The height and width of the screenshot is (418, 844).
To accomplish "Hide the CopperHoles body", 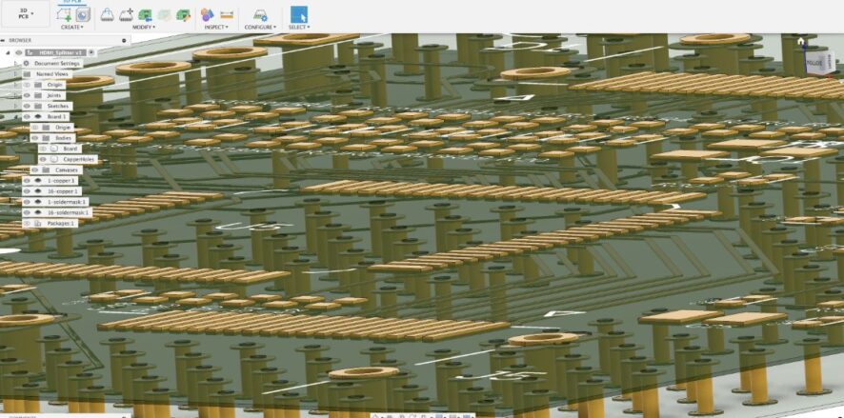I will coord(43,159).
